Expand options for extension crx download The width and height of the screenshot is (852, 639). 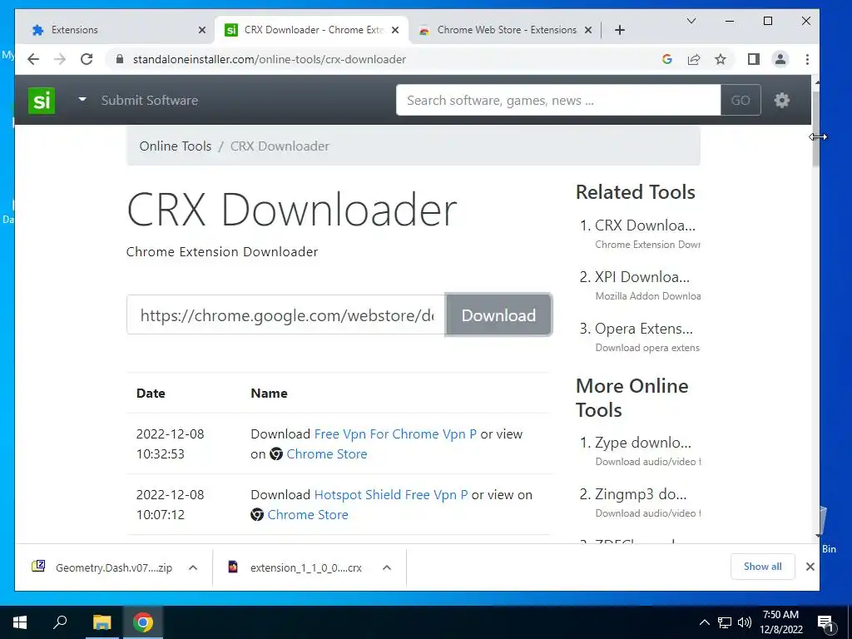tap(387, 567)
